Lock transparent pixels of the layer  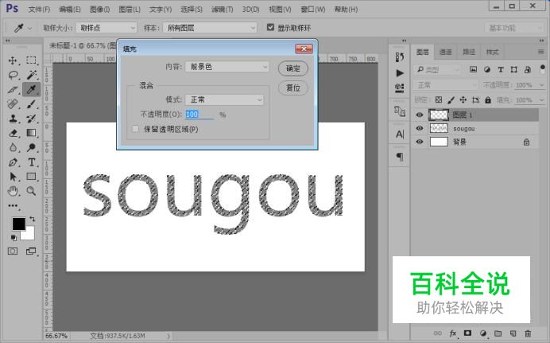coord(439,100)
